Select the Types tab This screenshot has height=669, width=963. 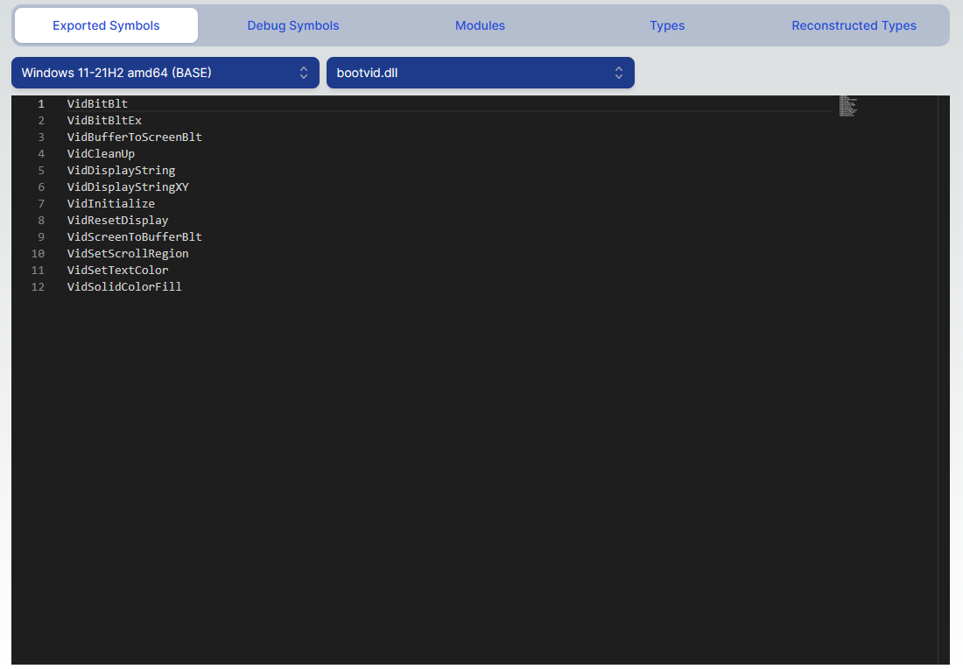(x=667, y=25)
